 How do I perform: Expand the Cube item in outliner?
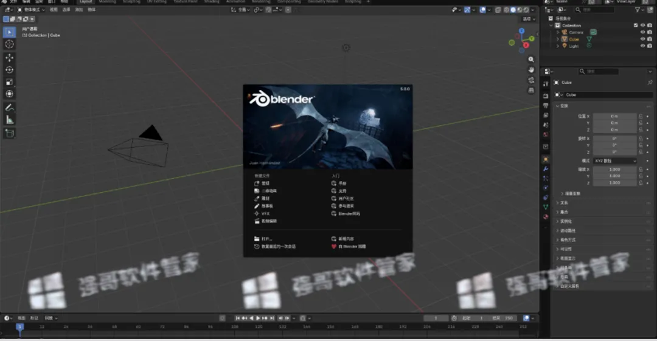(558, 39)
